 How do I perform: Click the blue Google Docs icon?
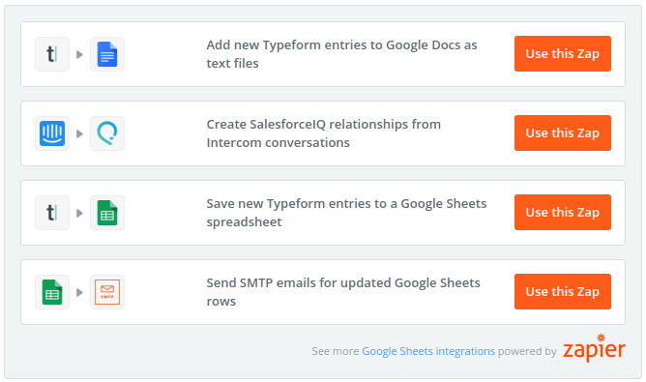point(107,54)
